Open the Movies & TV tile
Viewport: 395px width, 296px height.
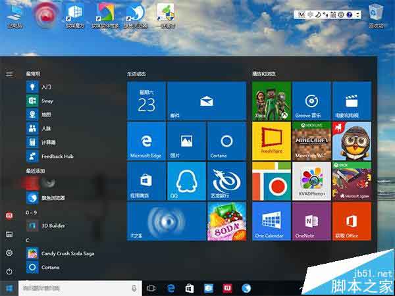point(352,101)
